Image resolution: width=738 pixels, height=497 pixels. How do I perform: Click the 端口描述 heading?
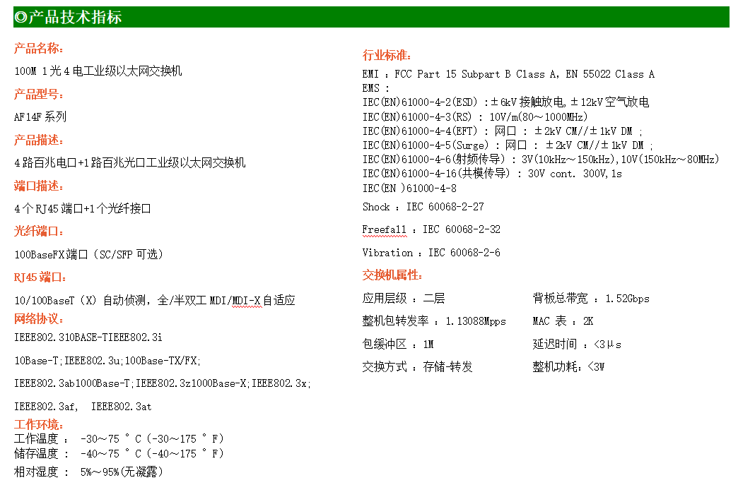pos(39,186)
